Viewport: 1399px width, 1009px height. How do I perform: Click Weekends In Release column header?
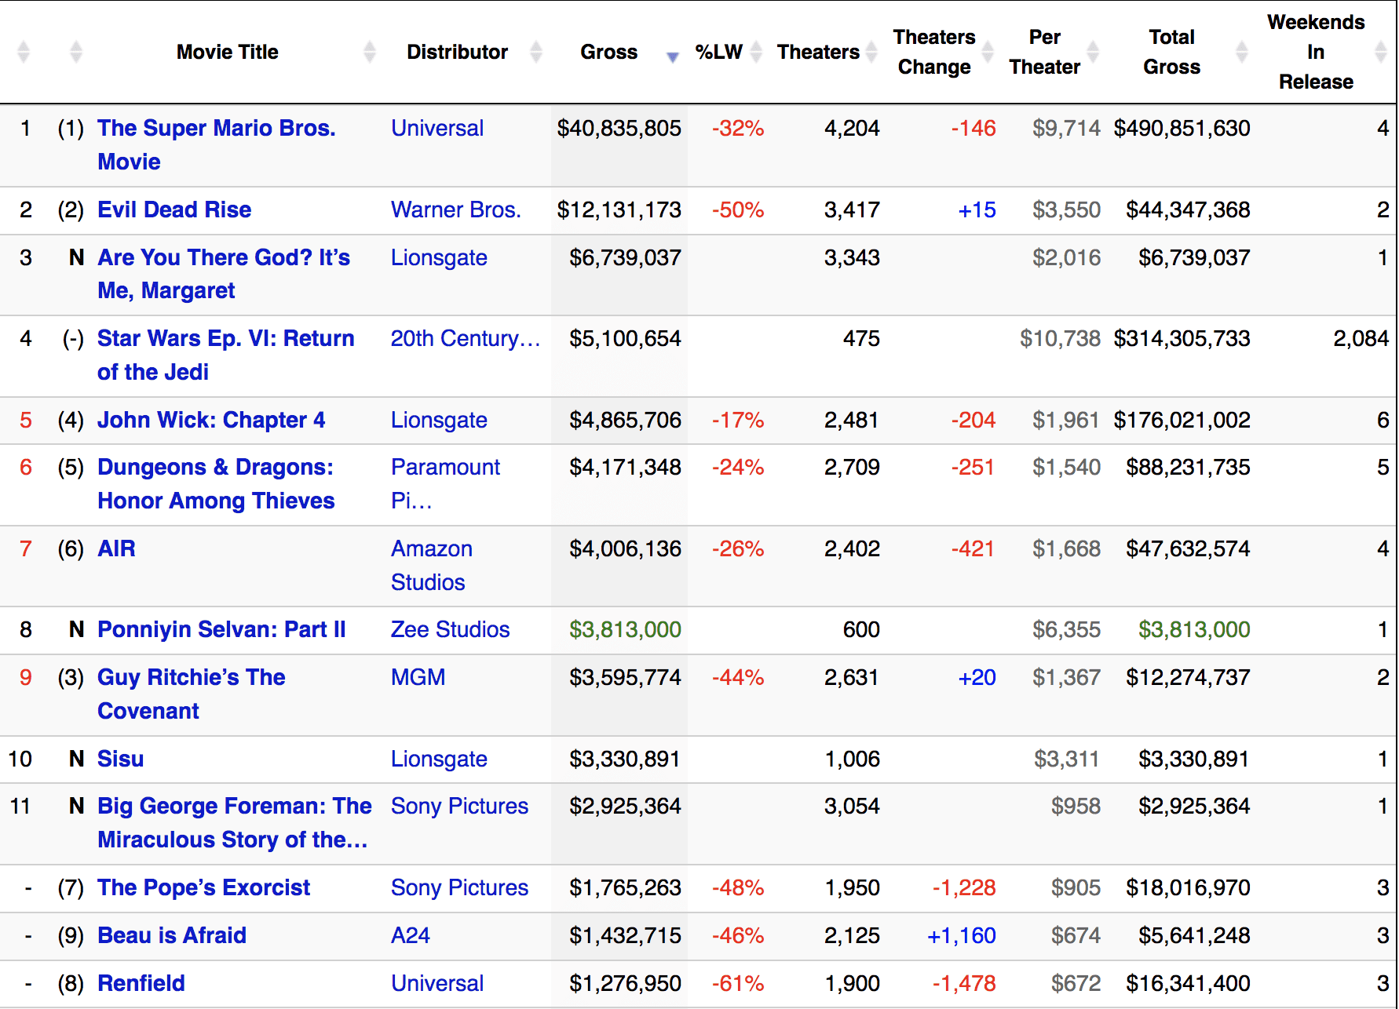click(x=1317, y=52)
